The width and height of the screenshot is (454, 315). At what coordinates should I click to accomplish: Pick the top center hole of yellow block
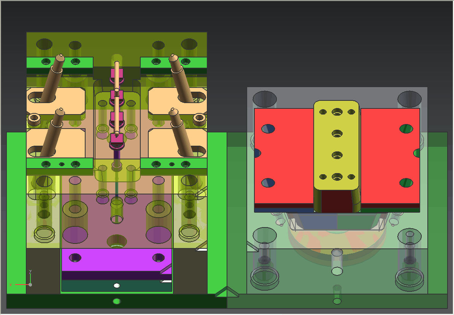pyautogui.click(x=337, y=112)
